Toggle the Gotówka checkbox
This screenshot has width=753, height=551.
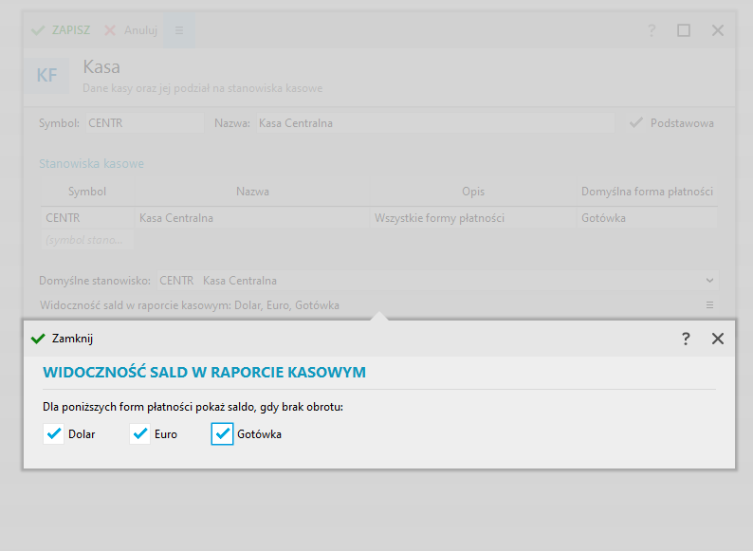point(222,433)
